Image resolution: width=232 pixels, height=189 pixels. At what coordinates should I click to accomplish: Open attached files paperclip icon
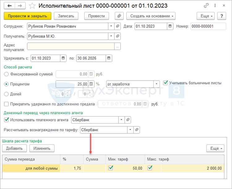click(x=119, y=16)
